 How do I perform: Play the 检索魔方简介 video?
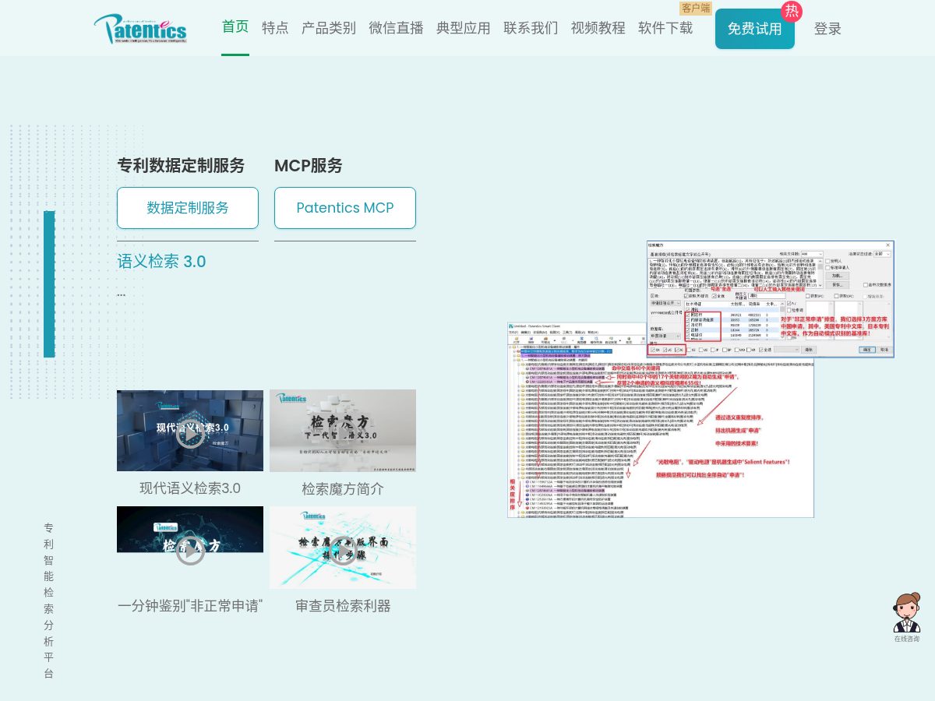(343, 431)
